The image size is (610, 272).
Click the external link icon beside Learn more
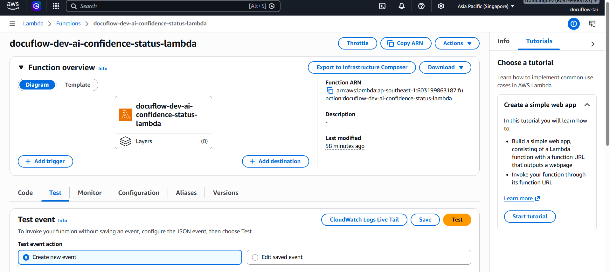537,198
